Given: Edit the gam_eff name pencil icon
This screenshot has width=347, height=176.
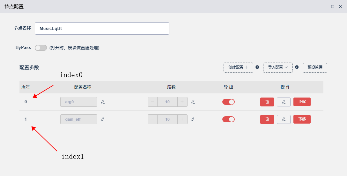Looking at the screenshot, I should (x=103, y=119).
